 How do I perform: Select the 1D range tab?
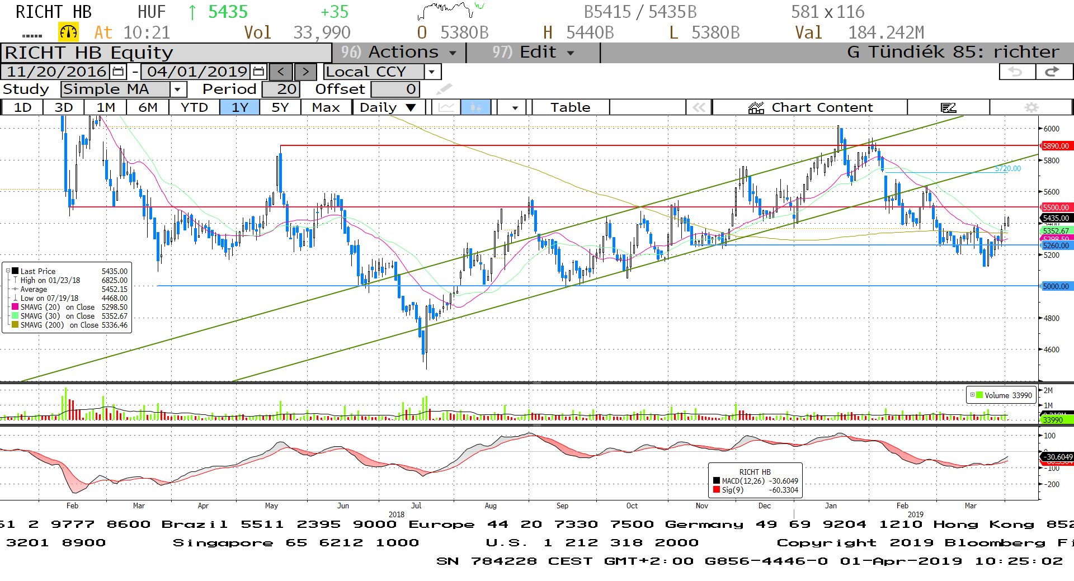[22, 107]
